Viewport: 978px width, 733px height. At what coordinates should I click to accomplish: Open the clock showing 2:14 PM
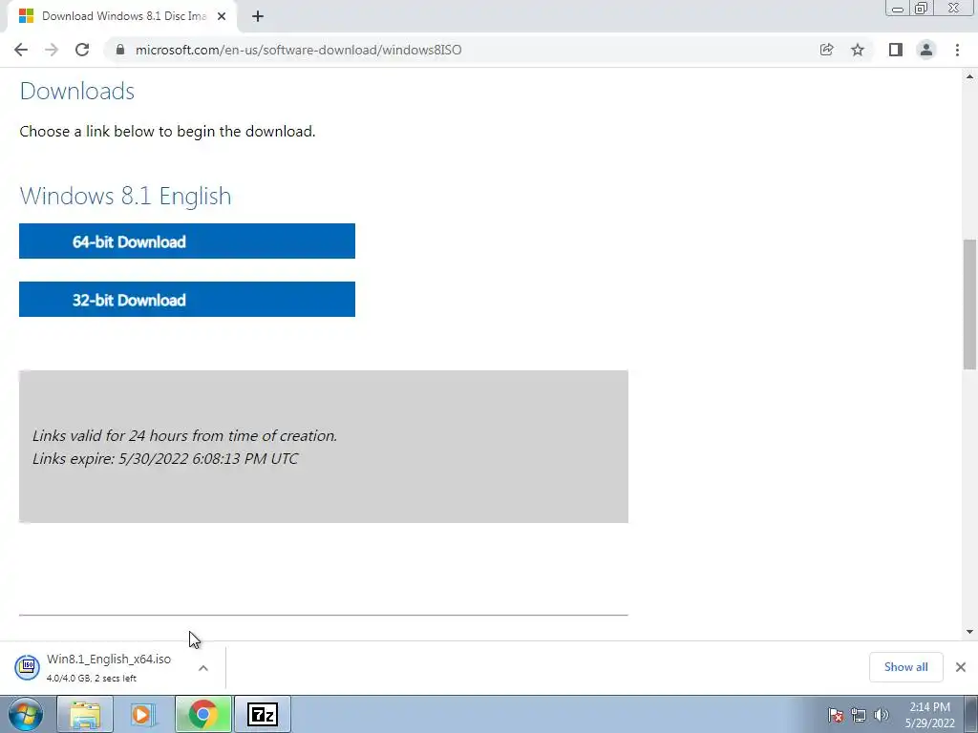click(x=929, y=715)
